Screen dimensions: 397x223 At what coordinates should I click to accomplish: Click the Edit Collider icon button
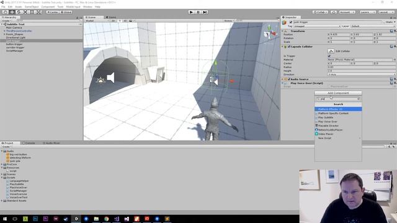[x=331, y=51]
